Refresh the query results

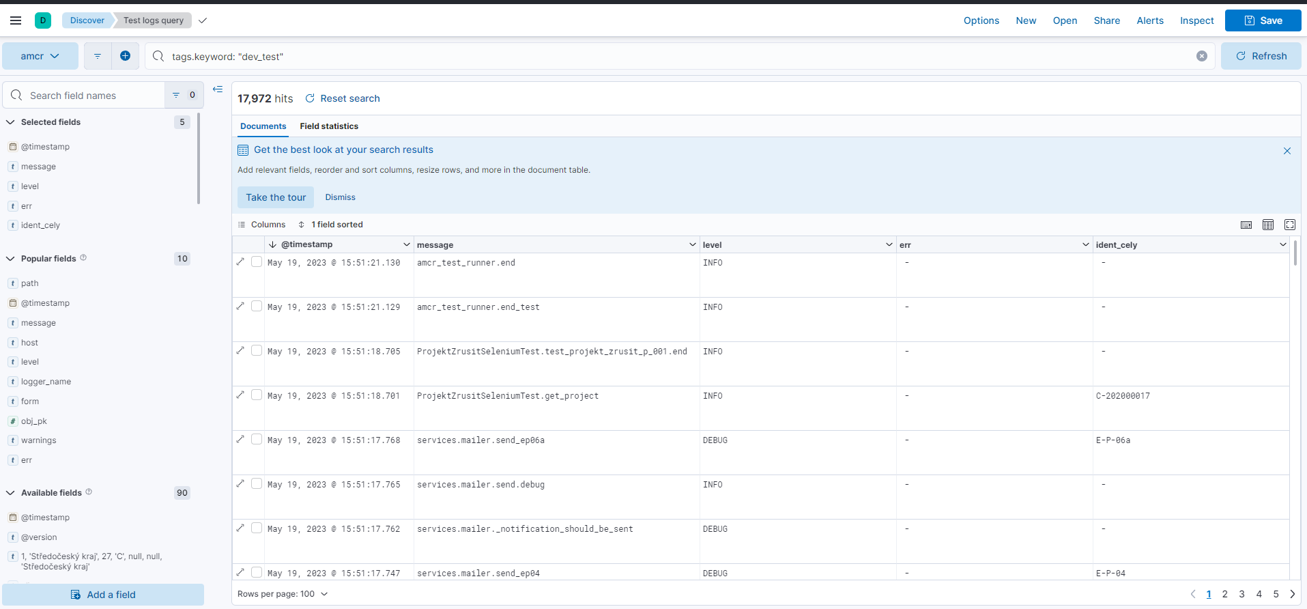[1261, 56]
